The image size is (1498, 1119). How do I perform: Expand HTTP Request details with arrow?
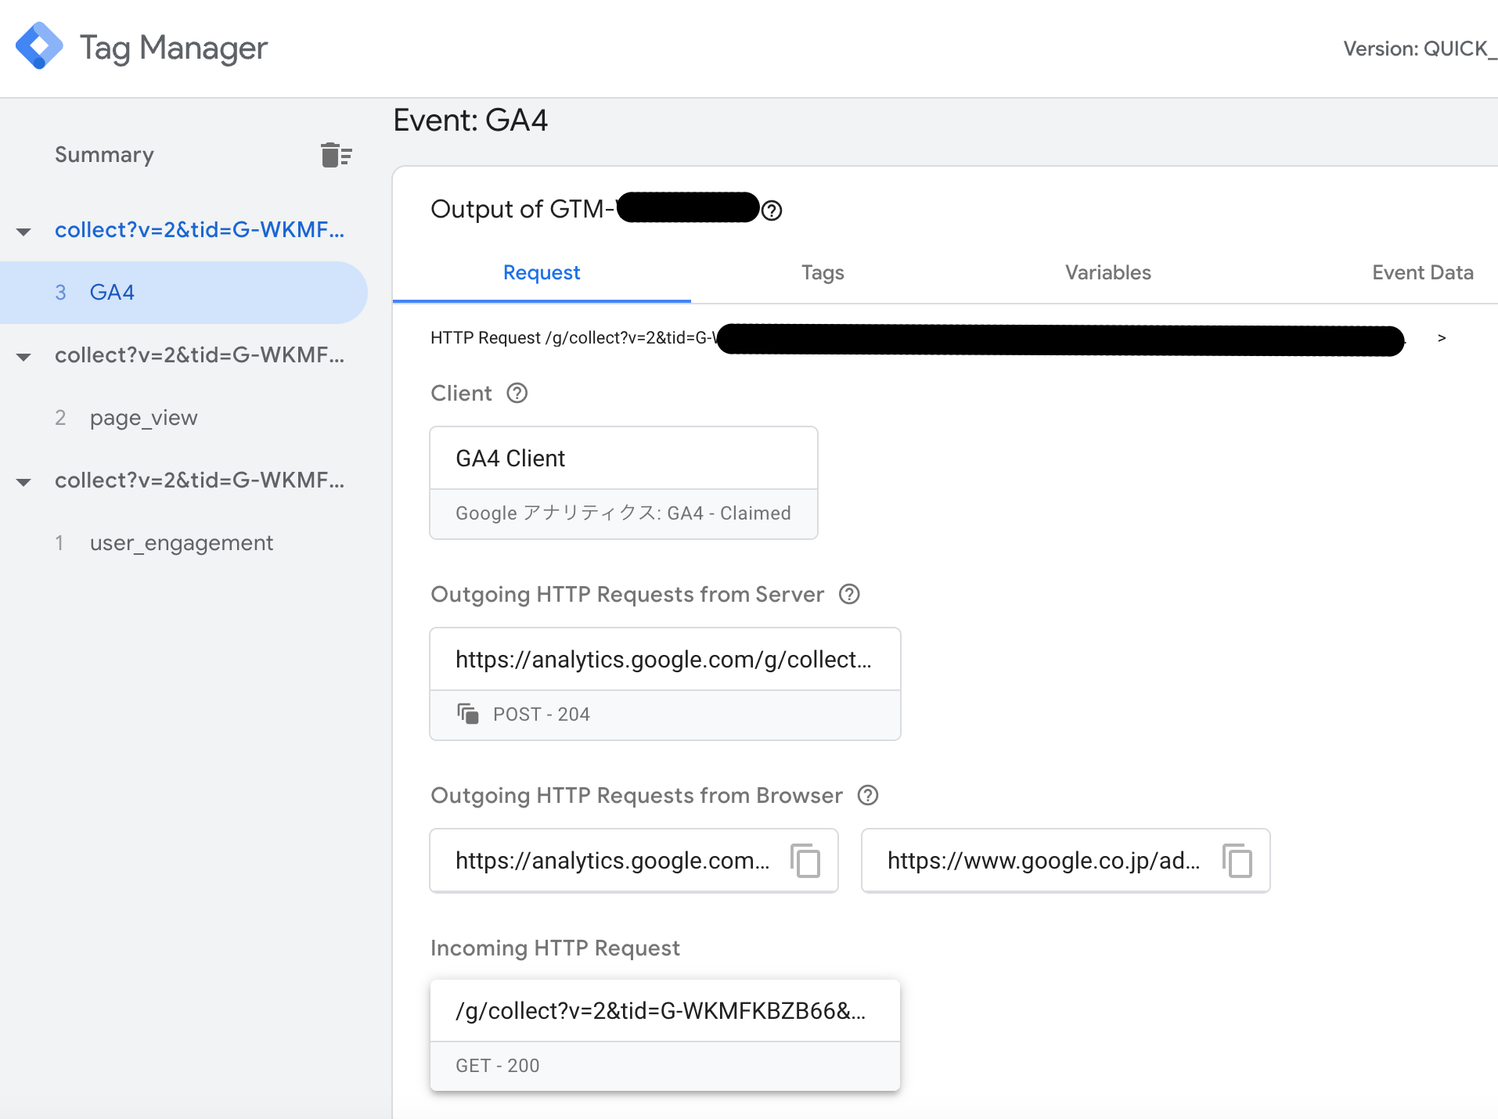[1442, 338]
